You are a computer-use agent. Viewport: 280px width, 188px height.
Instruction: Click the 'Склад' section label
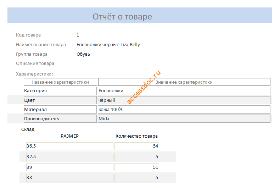(28, 129)
